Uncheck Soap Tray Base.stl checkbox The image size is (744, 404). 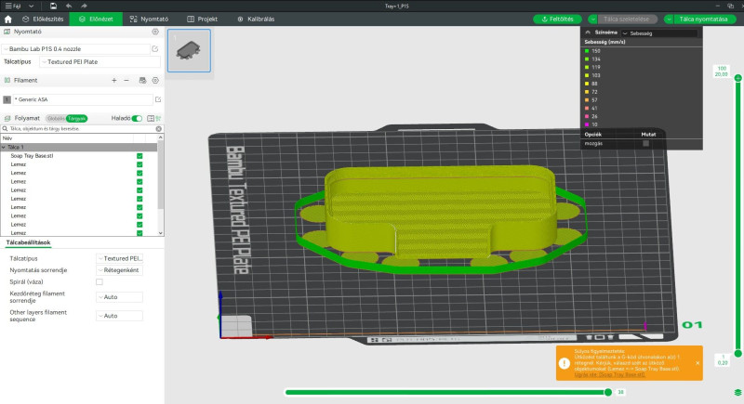point(139,156)
